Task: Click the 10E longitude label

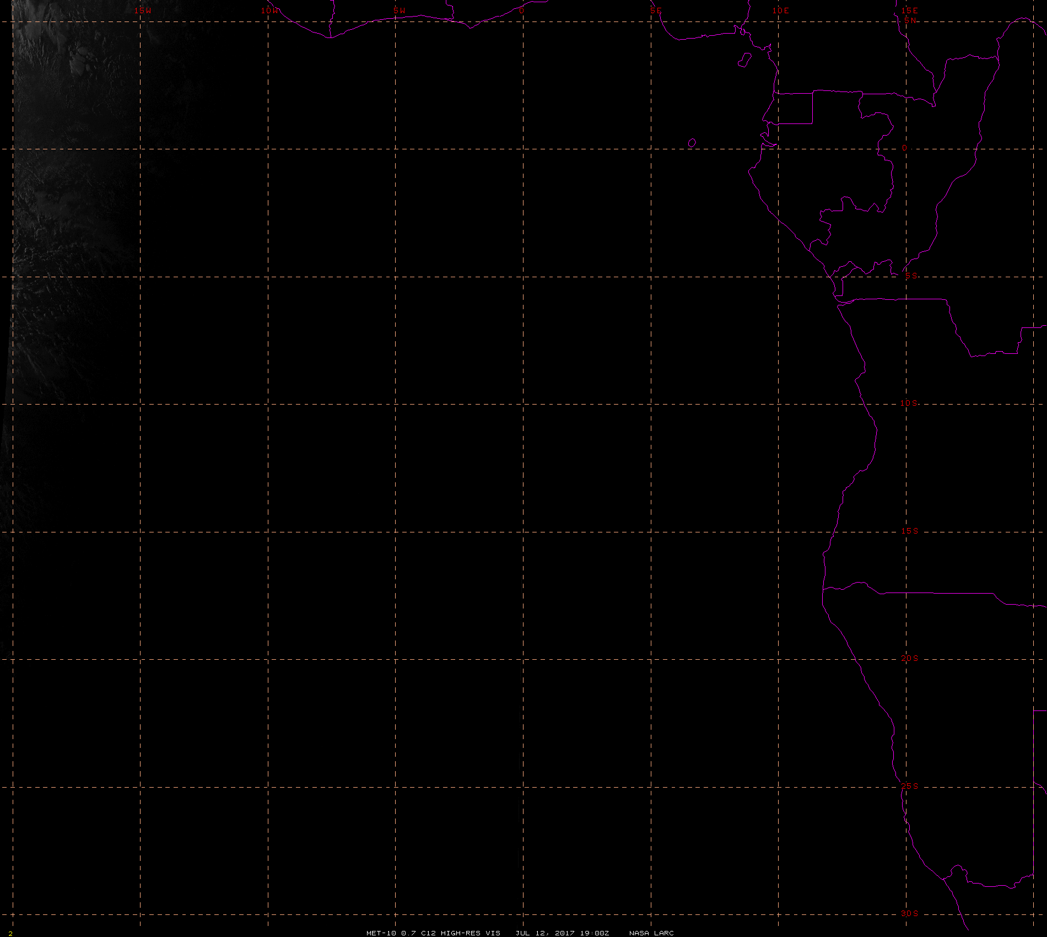Action: [781, 10]
